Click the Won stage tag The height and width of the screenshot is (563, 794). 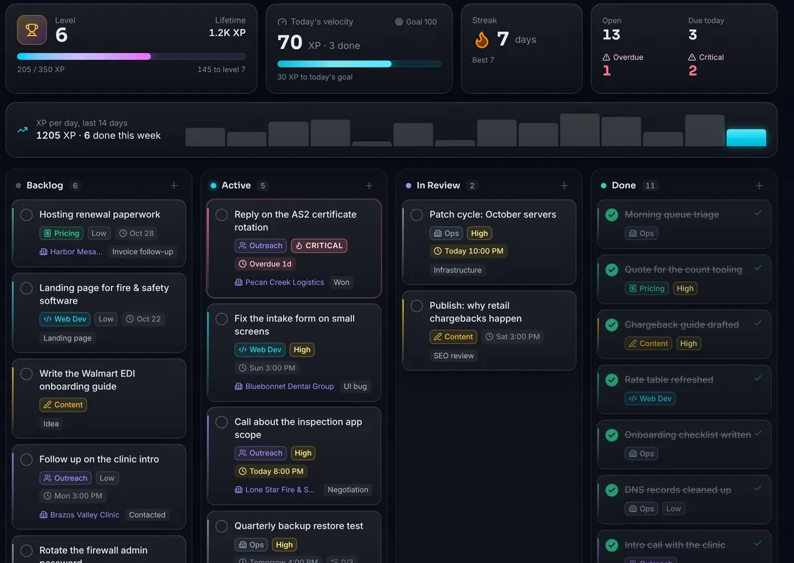341,282
